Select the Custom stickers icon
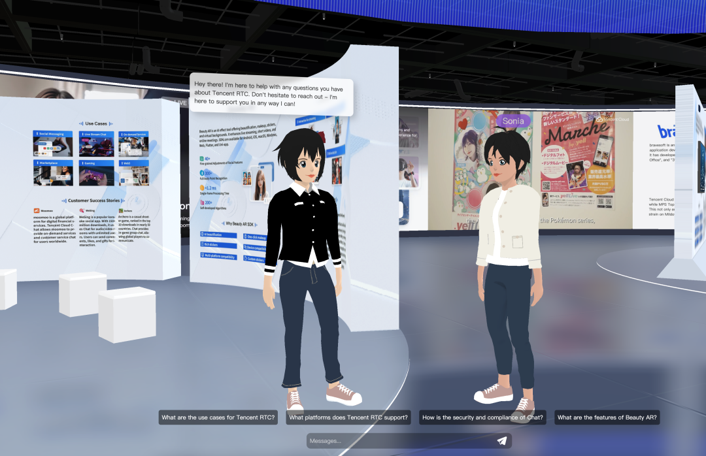 [245, 258]
